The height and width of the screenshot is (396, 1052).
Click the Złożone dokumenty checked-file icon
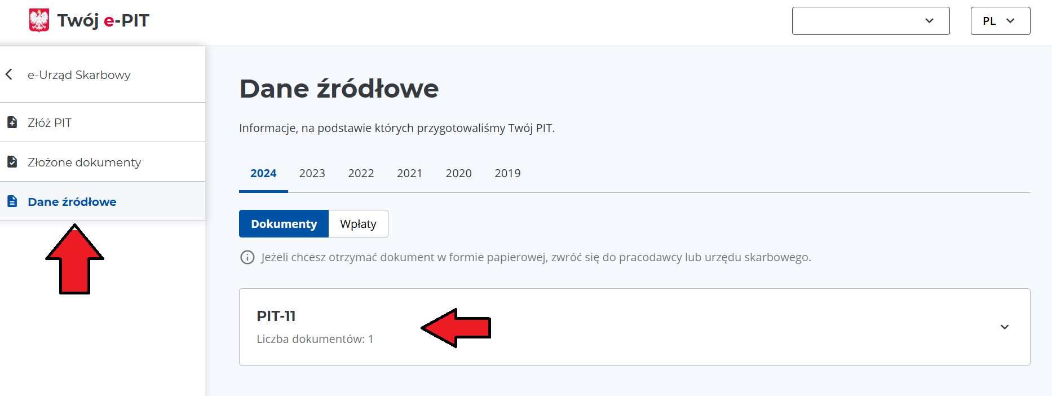[12, 162]
